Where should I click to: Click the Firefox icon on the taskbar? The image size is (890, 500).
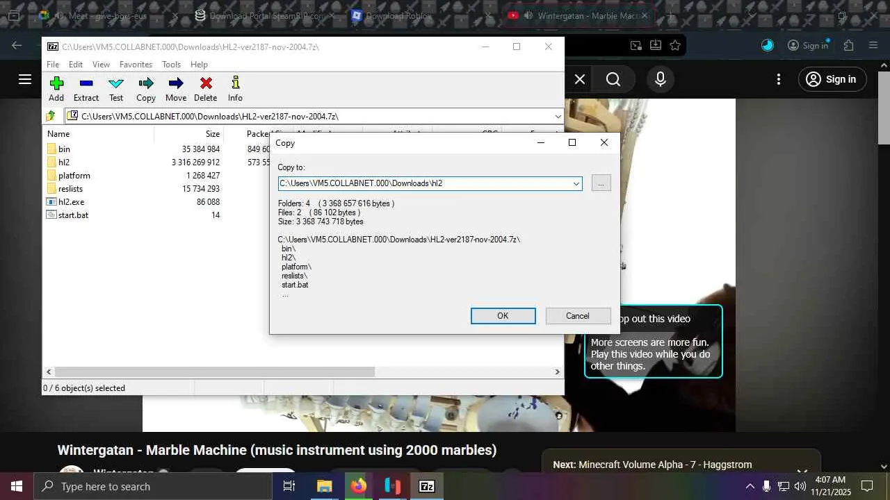pyautogui.click(x=358, y=486)
